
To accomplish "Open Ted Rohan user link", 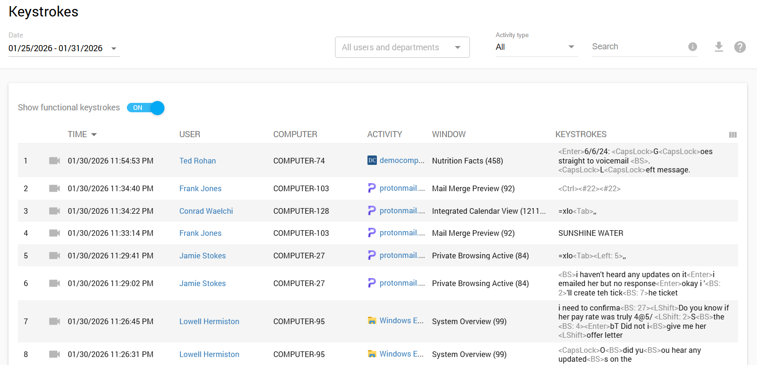I will tap(197, 161).
